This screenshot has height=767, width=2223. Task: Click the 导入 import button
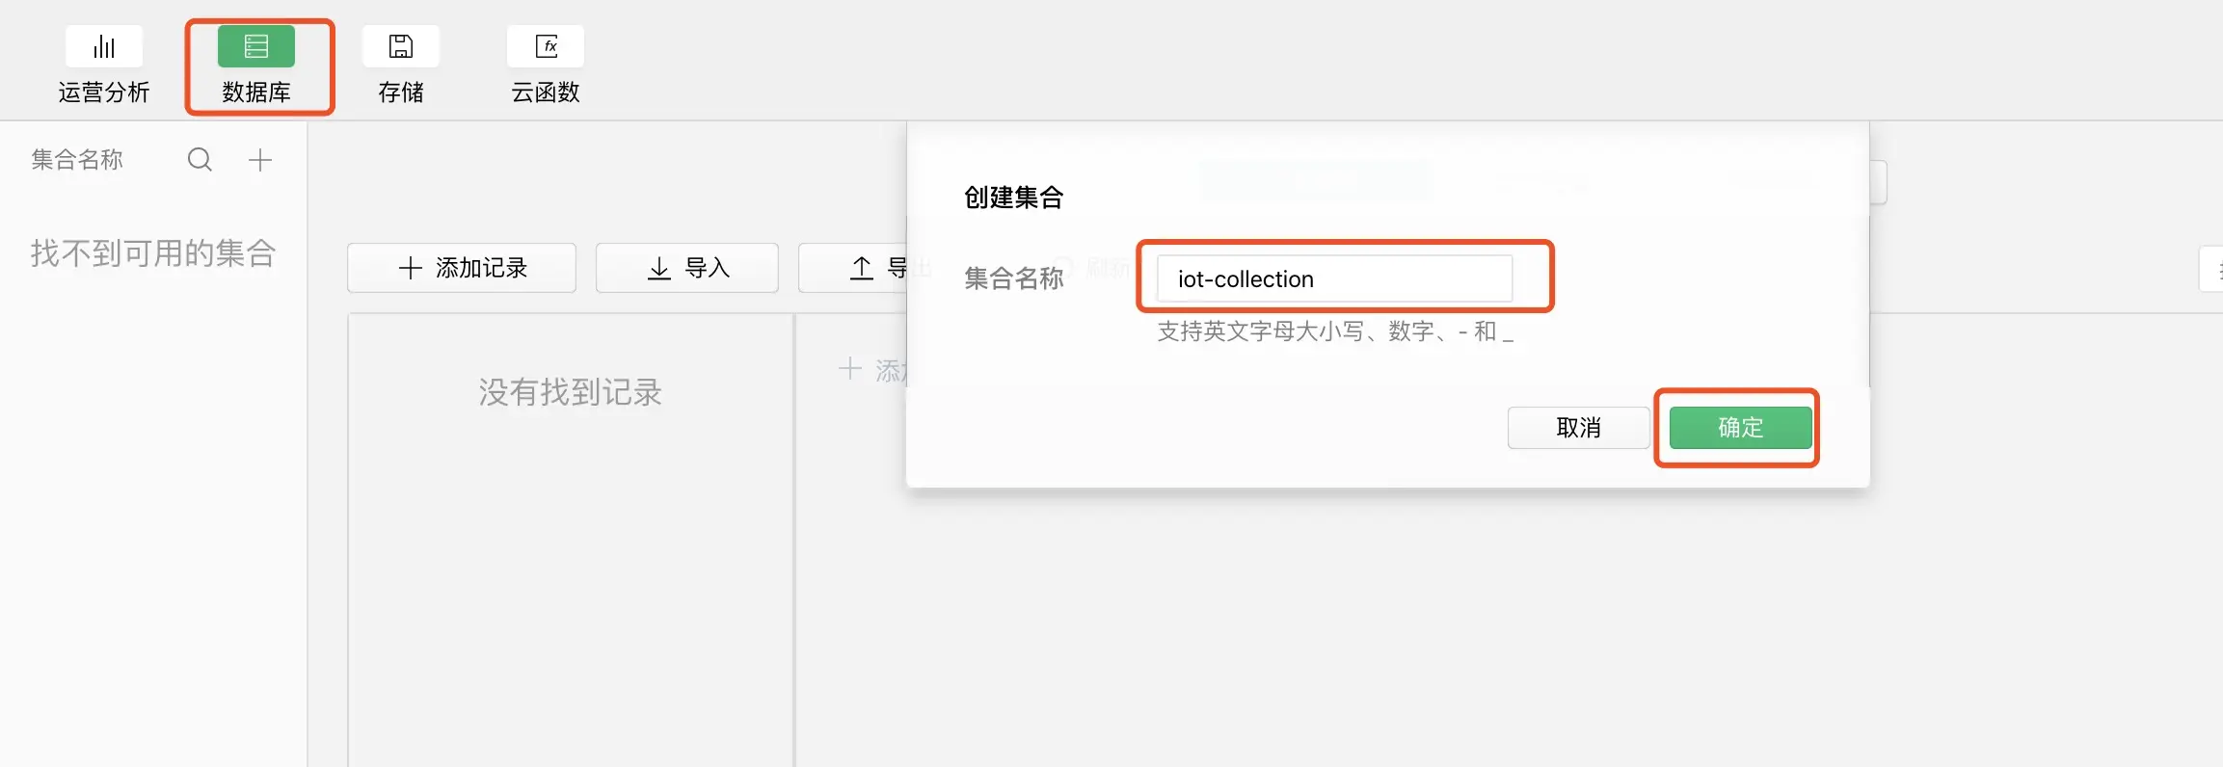[687, 268]
